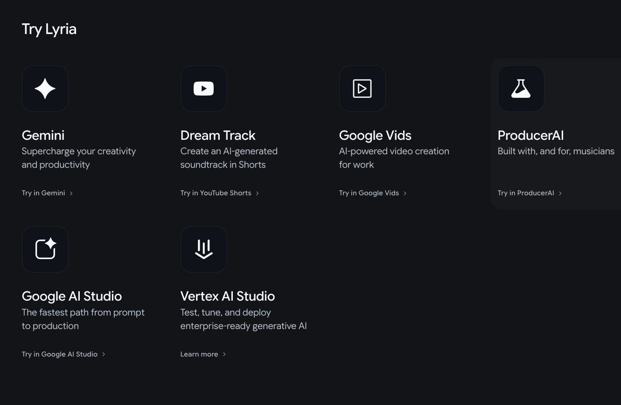
Task: Click the chevron after Try in YouTube Shorts
Action: click(x=258, y=193)
